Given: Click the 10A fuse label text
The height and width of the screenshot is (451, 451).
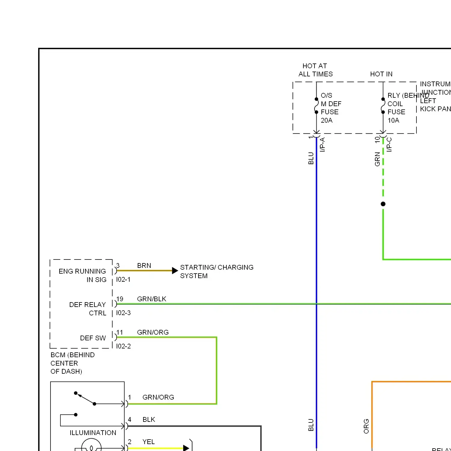Looking at the screenshot, I should (x=393, y=121).
